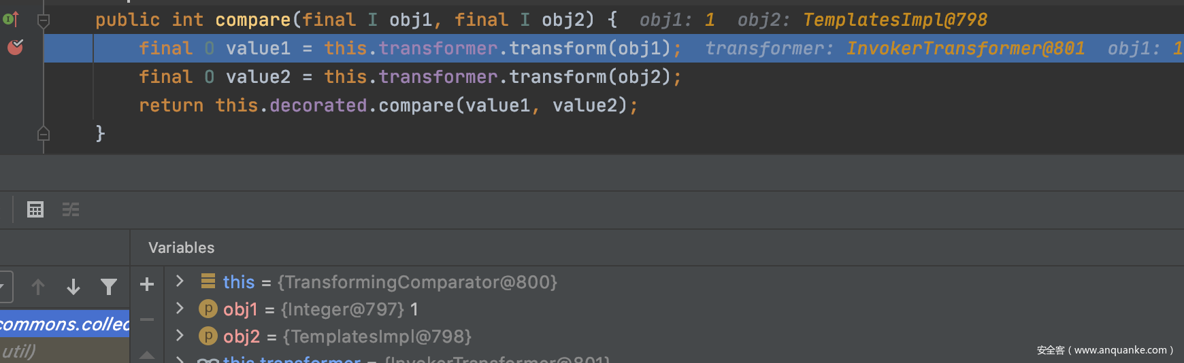
Task: Move to next frame with down arrow
Action: pyautogui.click(x=73, y=287)
